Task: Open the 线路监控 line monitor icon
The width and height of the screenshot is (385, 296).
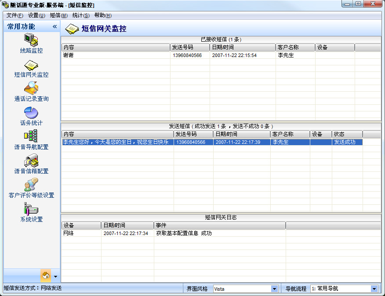Action: coord(31,40)
